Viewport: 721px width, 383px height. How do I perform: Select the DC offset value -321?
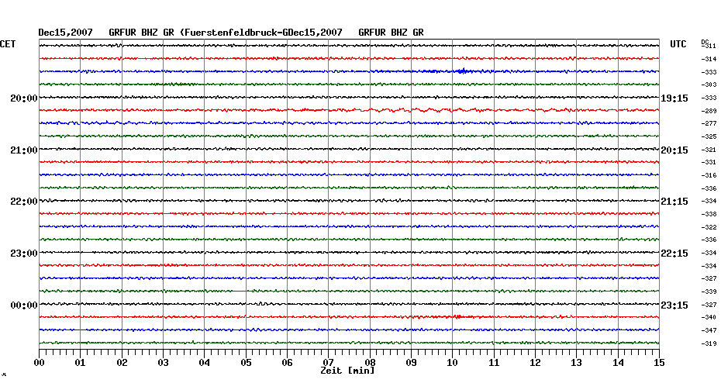click(709, 150)
